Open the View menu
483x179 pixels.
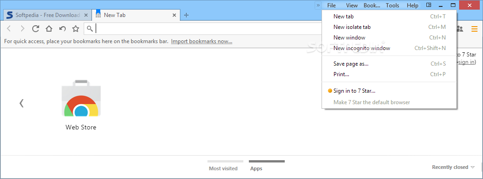tap(352, 5)
